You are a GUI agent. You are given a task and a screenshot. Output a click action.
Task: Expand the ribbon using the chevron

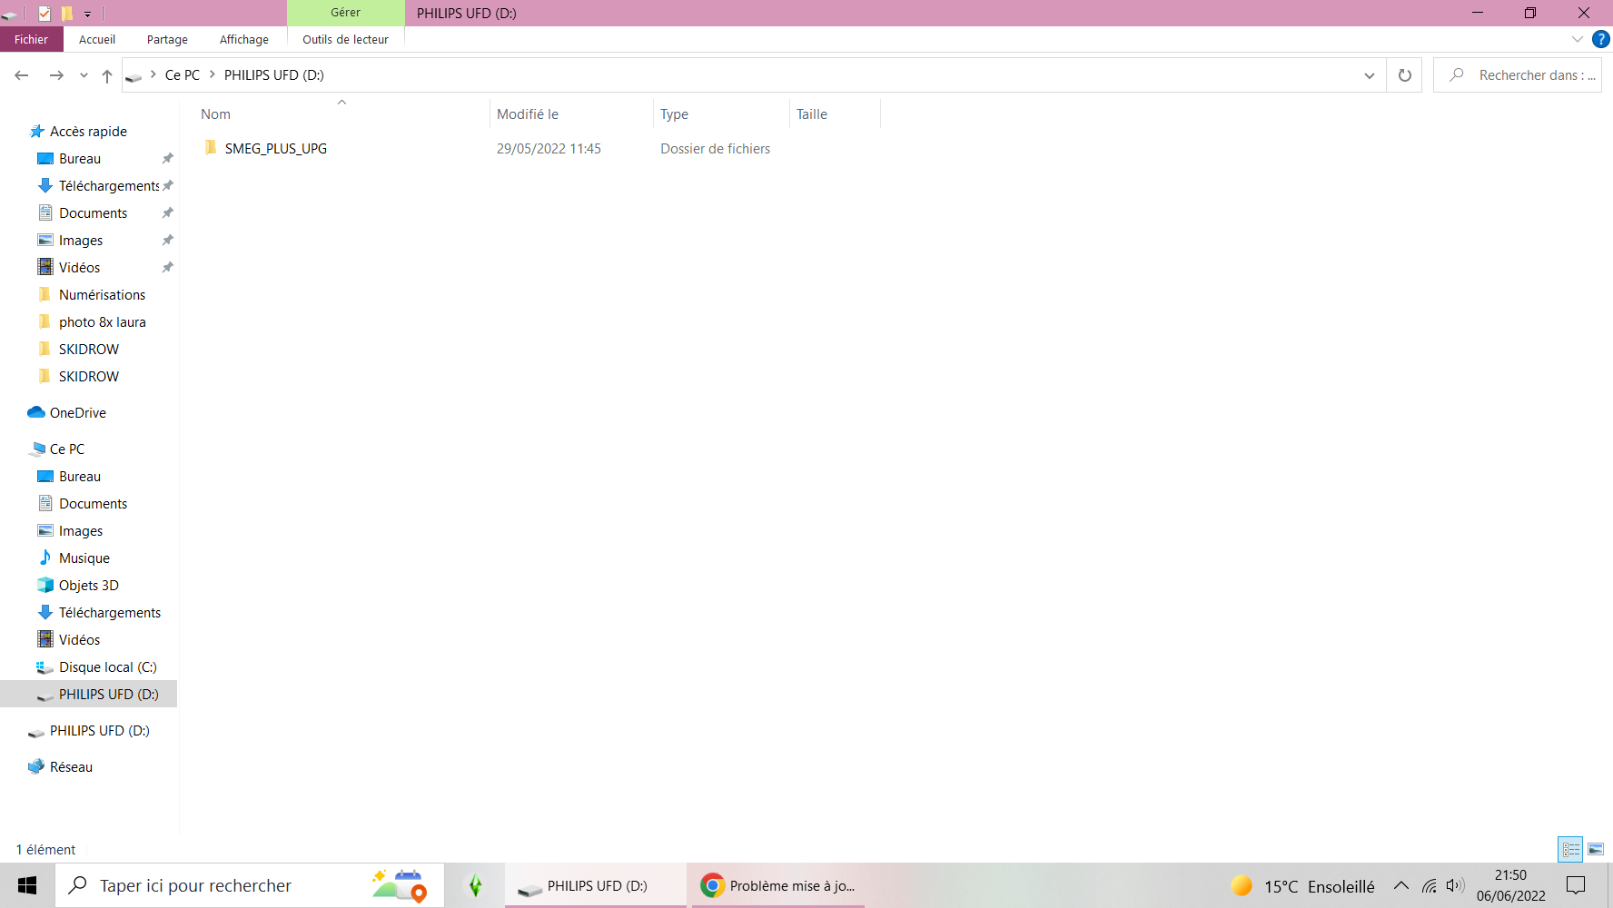pyautogui.click(x=1578, y=39)
